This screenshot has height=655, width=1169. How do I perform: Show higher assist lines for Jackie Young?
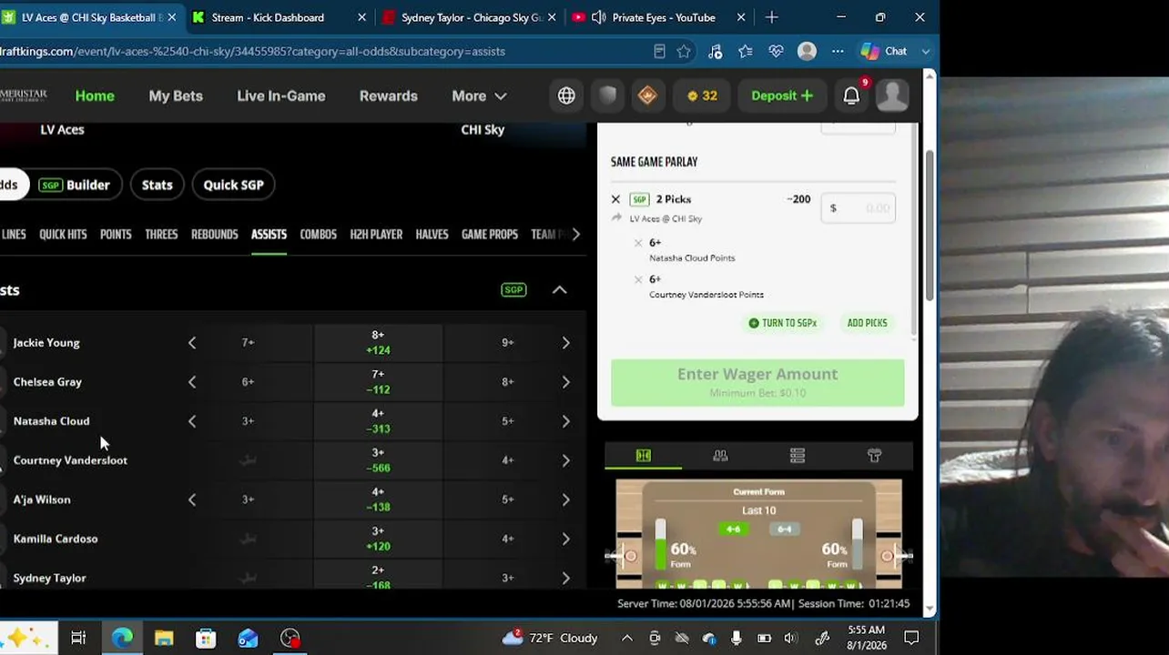pyautogui.click(x=565, y=342)
